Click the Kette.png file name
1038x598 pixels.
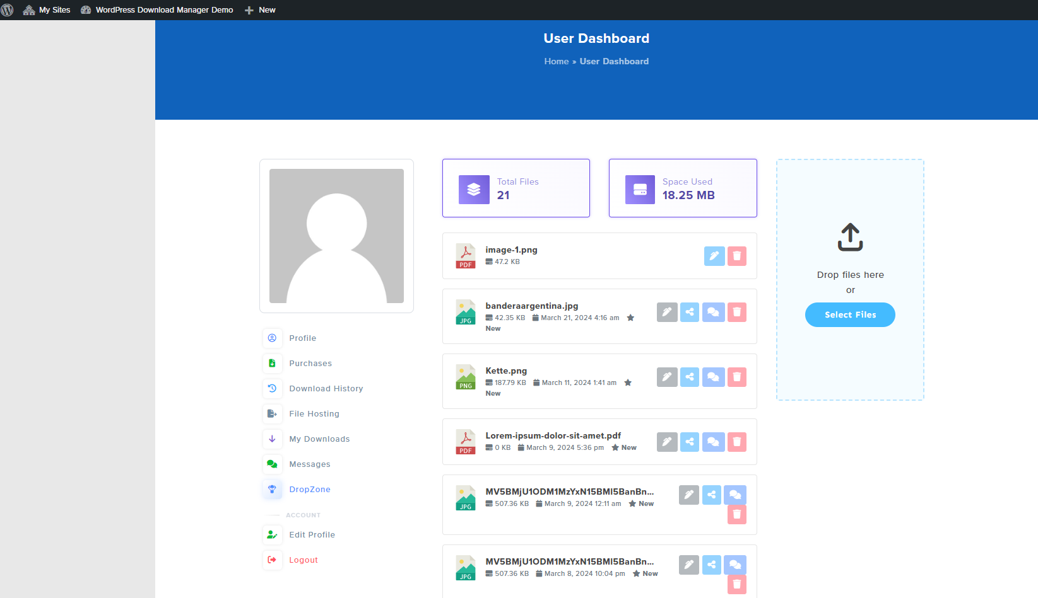coord(506,371)
